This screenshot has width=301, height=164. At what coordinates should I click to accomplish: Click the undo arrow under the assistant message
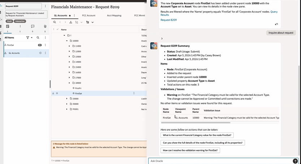point(276,24)
